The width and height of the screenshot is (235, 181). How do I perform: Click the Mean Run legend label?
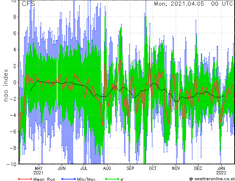pos(44,179)
